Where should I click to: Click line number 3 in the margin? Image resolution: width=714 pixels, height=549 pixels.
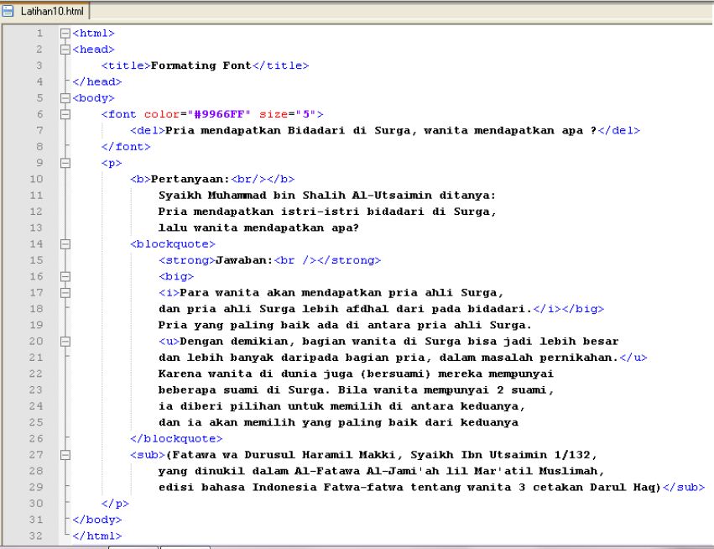coord(39,65)
